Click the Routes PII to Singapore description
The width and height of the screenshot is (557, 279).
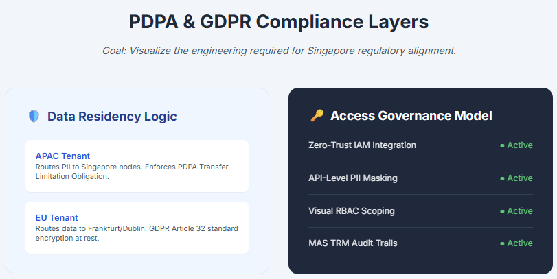(x=132, y=171)
